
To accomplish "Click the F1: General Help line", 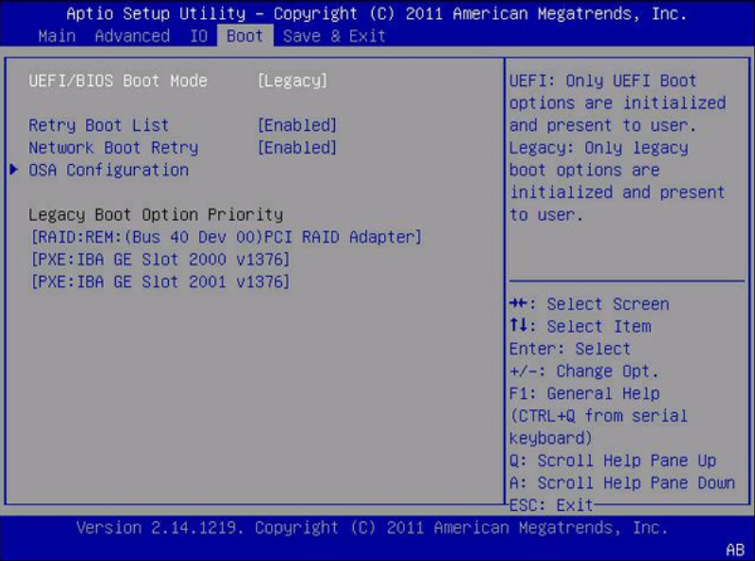I will (584, 393).
